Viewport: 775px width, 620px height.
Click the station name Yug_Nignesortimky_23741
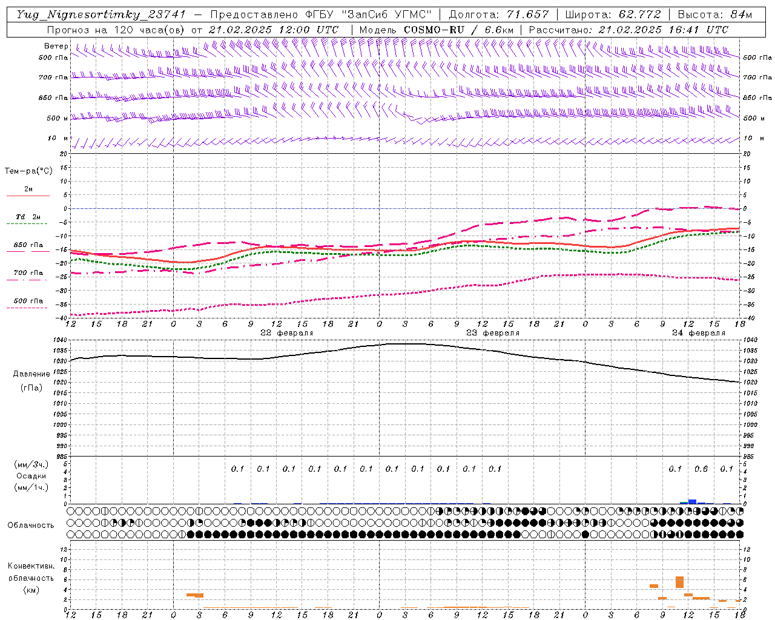coord(101,15)
